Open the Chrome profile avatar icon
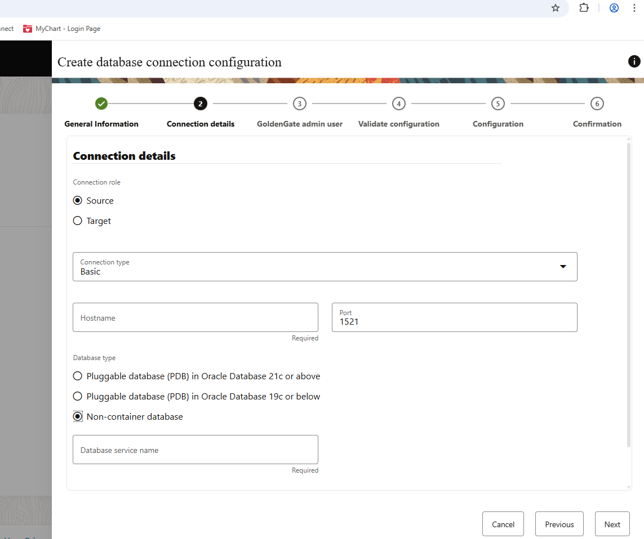The image size is (644, 539). pyautogui.click(x=614, y=8)
